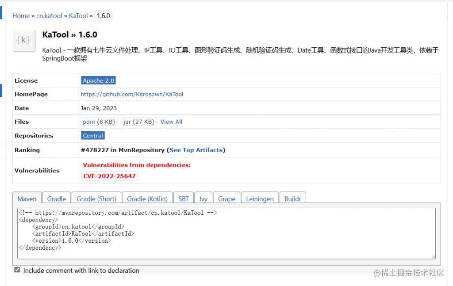Click the KaTool » 1.6.0 heading
Image resolution: width=453 pixels, height=286 pixels.
click(x=69, y=34)
